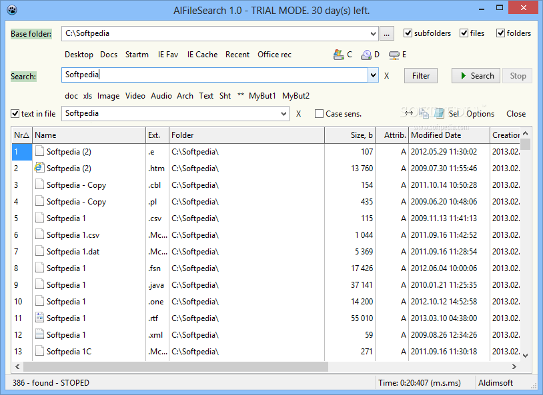Click file icon of Softpedia 1 .java row
The image size is (543, 395).
click(x=40, y=284)
